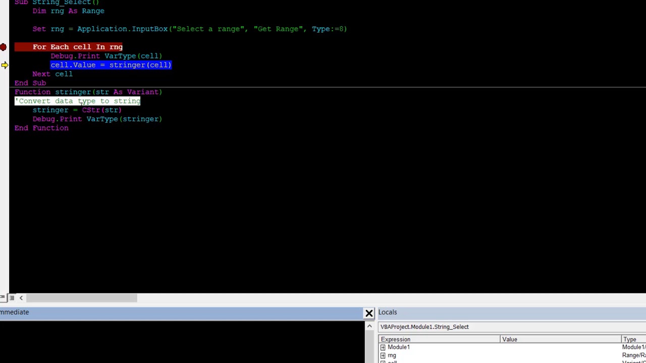Click the 'For Each cell In rng' line
Screen dimensions: 646x363
click(78, 47)
